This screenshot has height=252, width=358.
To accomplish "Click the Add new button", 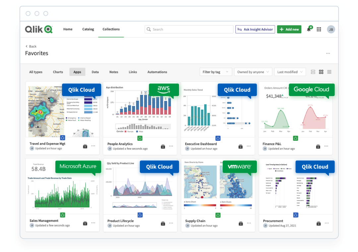I will pyautogui.click(x=289, y=29).
